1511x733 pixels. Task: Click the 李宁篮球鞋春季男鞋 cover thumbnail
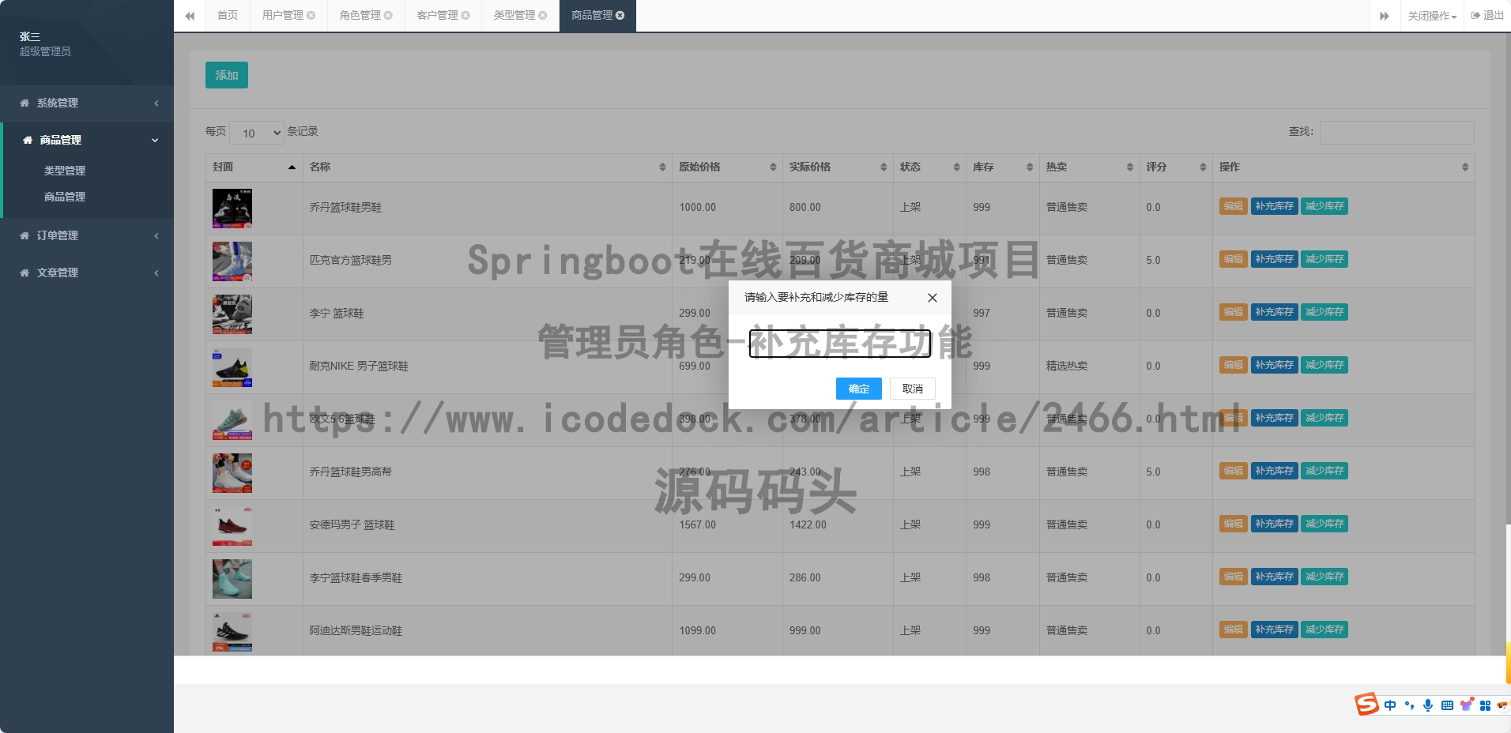click(x=232, y=579)
